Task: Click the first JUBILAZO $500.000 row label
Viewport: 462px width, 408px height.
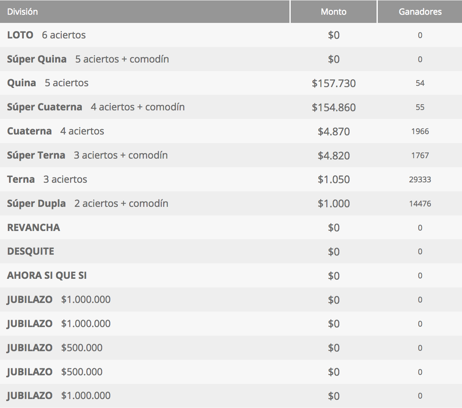Action: tap(55, 347)
